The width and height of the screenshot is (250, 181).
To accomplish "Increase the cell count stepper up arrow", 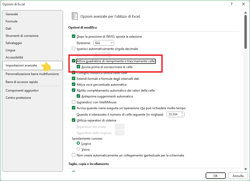I will [x=182, y=113].
